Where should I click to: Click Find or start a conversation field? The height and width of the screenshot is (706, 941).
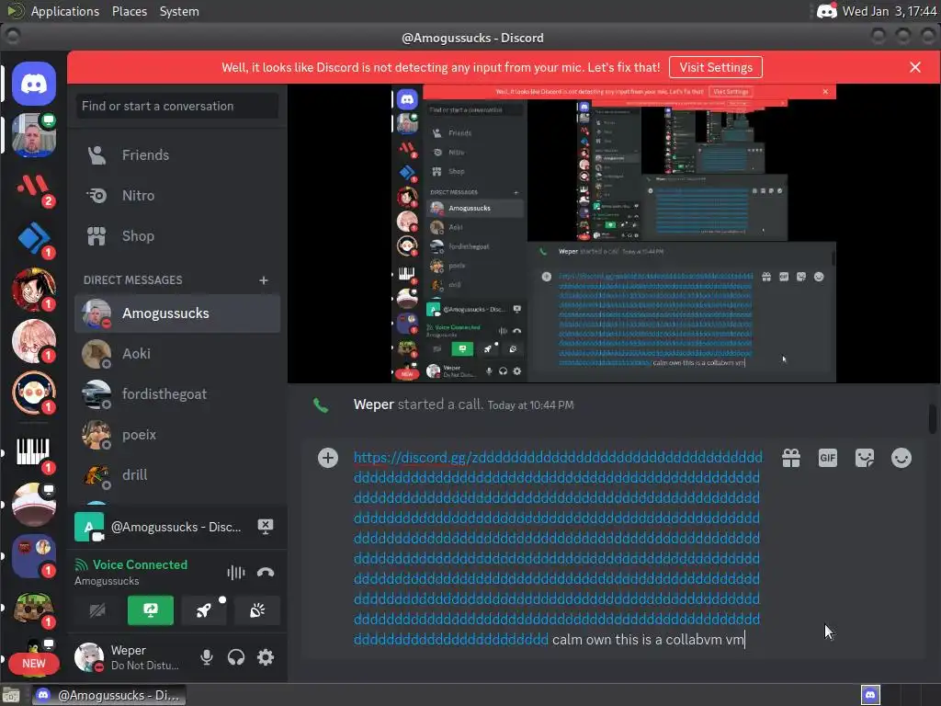(177, 107)
